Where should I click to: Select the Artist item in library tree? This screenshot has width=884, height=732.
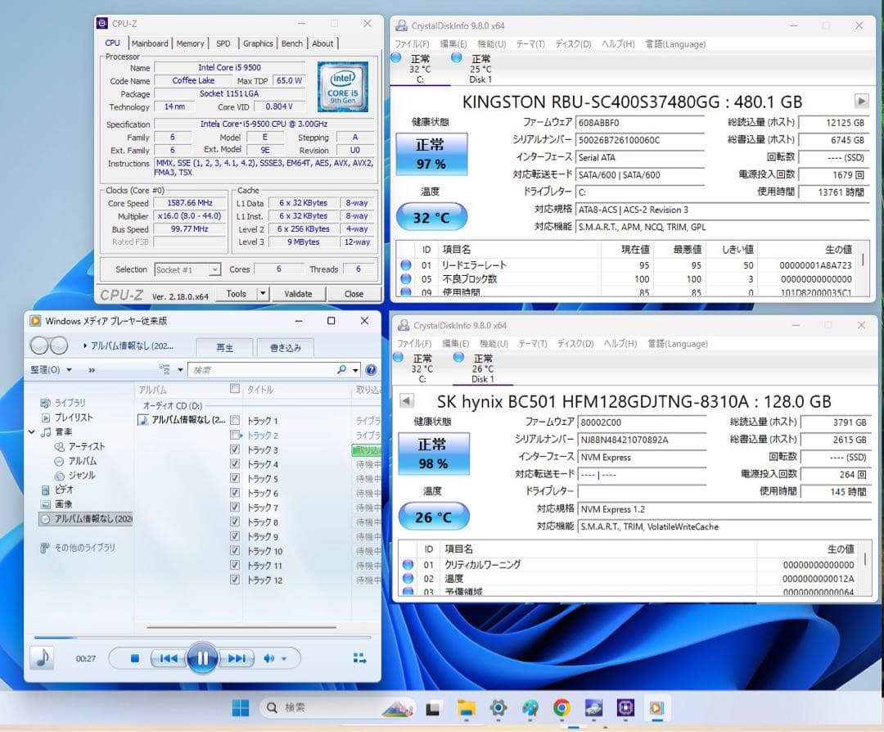(x=79, y=446)
